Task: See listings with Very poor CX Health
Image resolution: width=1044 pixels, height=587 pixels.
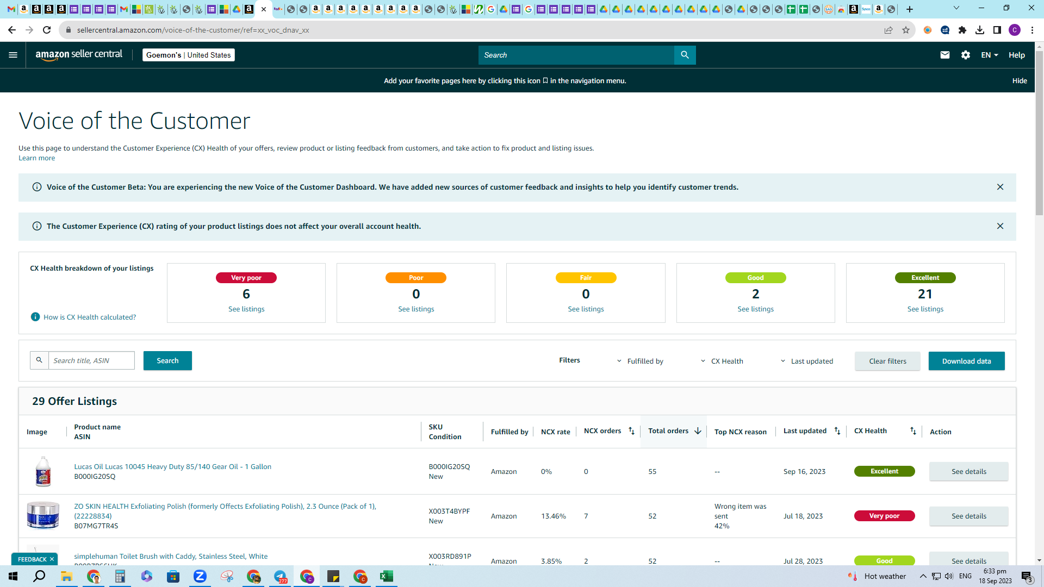Action: tap(246, 309)
